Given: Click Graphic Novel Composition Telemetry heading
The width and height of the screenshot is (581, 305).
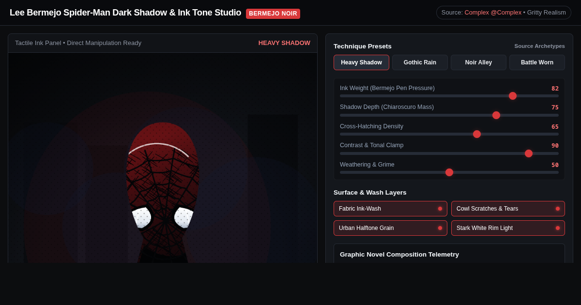Looking at the screenshot, I should click(399, 255).
